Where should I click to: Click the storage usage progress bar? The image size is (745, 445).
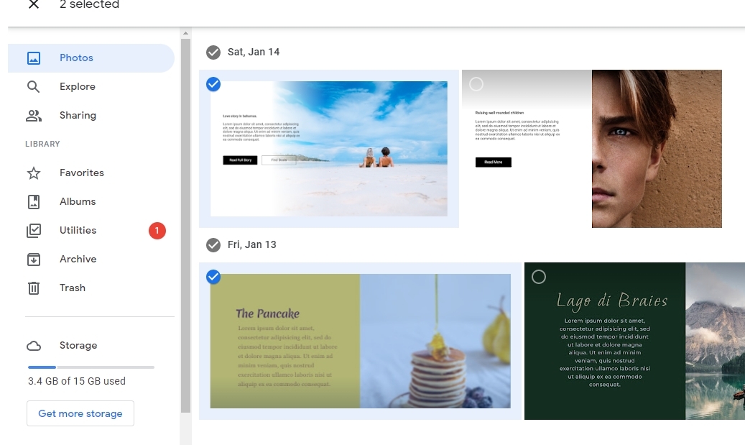click(91, 367)
